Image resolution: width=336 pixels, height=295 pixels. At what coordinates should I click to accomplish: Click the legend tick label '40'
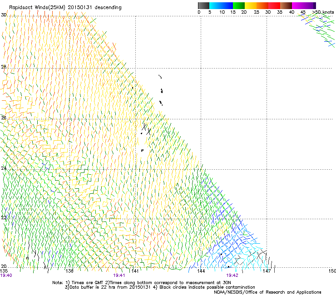292,12
